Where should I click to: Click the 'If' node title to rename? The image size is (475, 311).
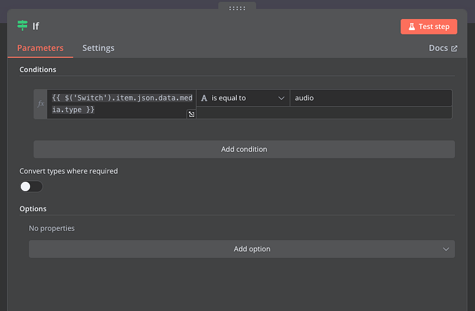coord(36,26)
